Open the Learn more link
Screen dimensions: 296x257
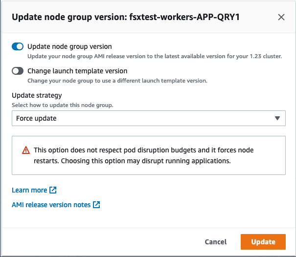pyautogui.click(x=29, y=190)
